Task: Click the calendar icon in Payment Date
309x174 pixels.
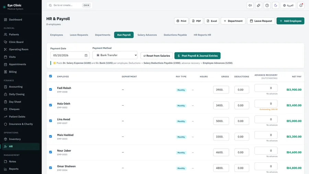Action: (86, 55)
